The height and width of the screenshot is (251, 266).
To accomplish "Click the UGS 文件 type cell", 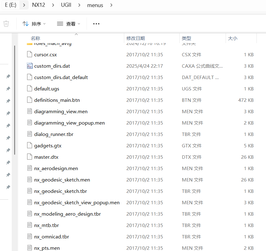I will coord(192,89).
